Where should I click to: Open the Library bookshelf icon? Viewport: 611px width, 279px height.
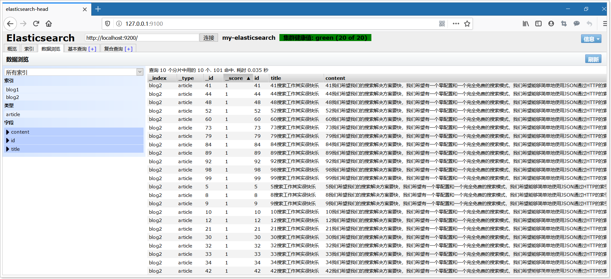point(526,24)
